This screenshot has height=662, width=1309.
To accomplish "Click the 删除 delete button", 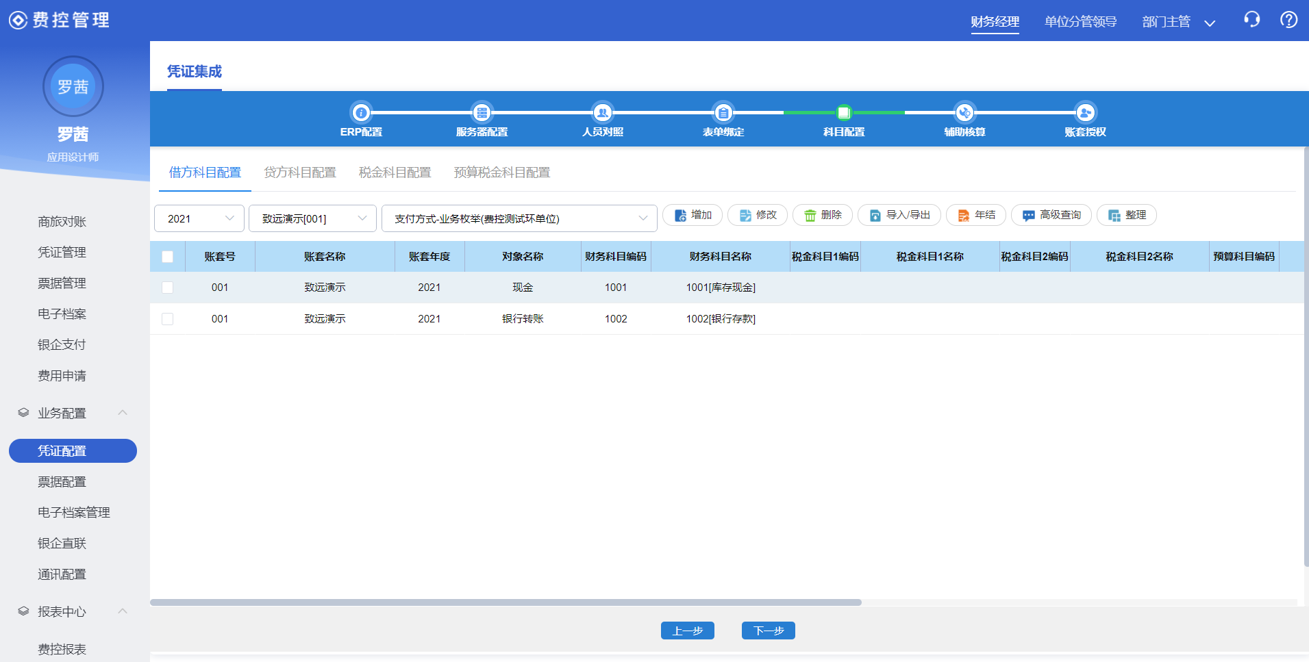I will tap(823, 215).
